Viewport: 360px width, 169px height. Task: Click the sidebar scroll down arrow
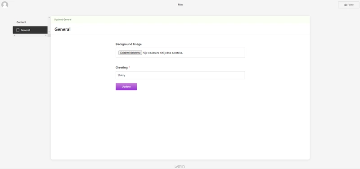coord(49,32)
